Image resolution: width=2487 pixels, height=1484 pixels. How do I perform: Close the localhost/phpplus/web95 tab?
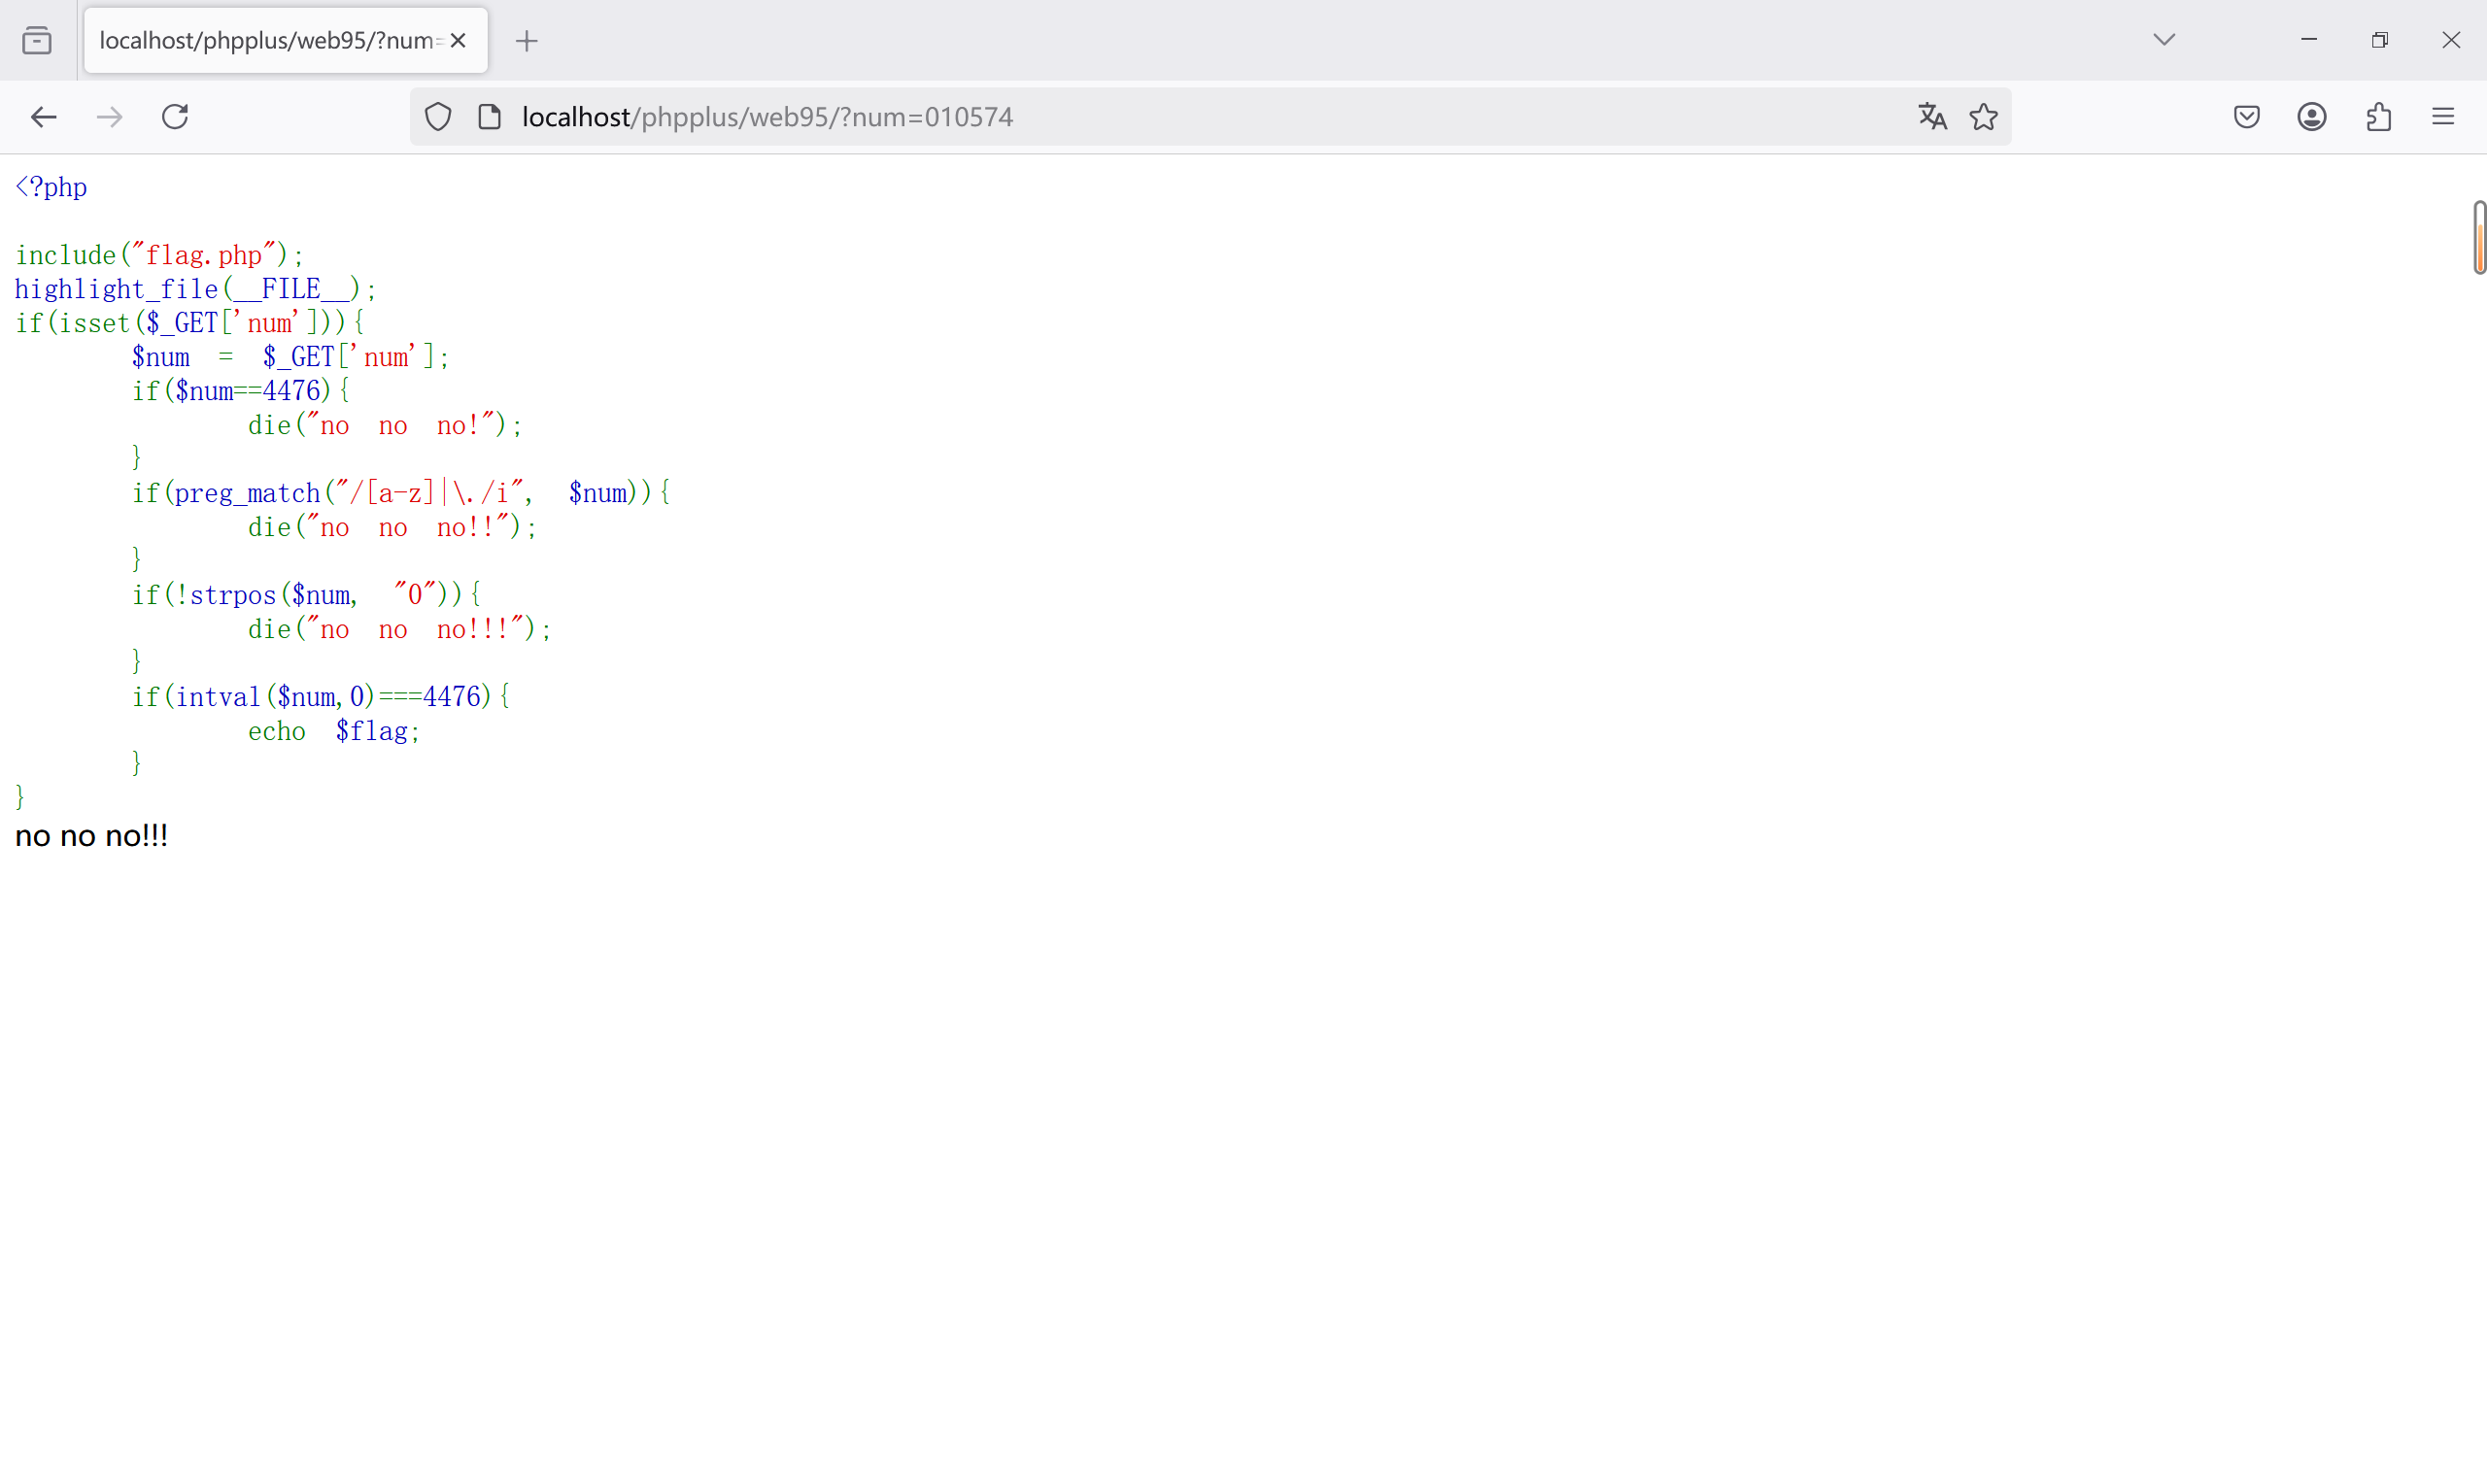(x=458, y=41)
